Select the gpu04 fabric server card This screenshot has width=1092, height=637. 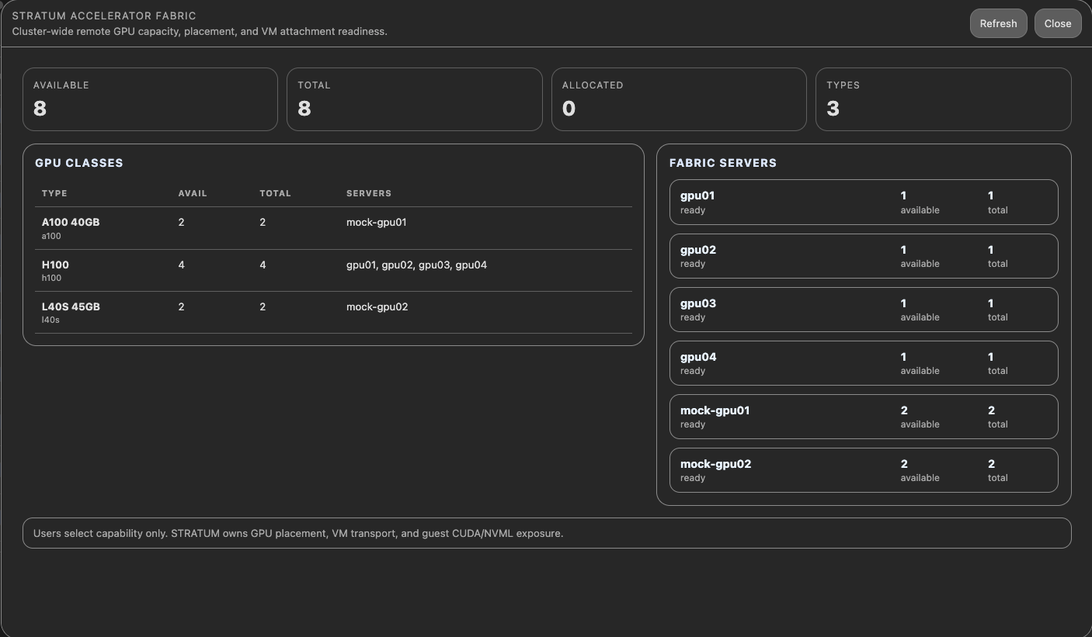pyautogui.click(x=864, y=363)
